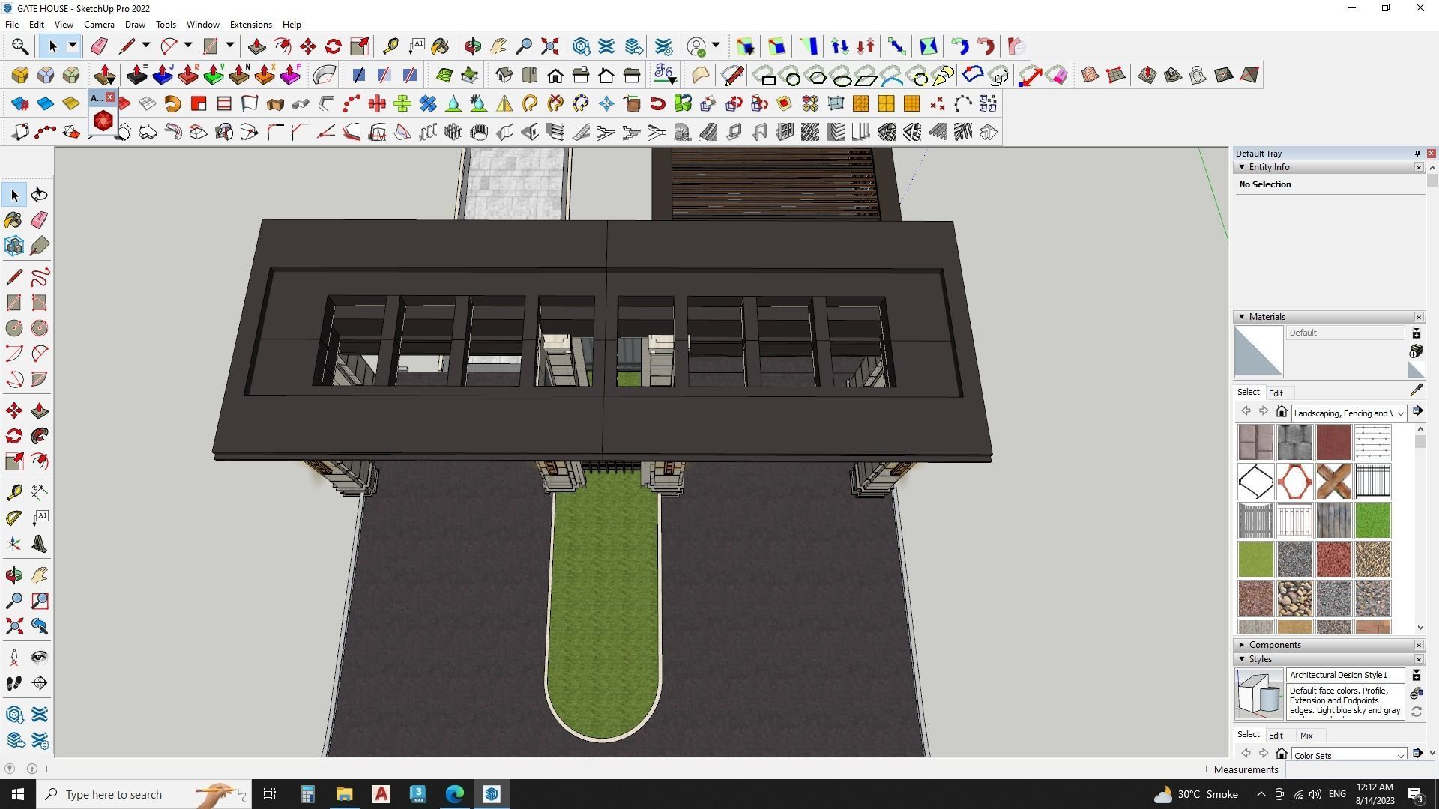
Task: Pick the Move tool in top toolbar
Action: point(308,46)
